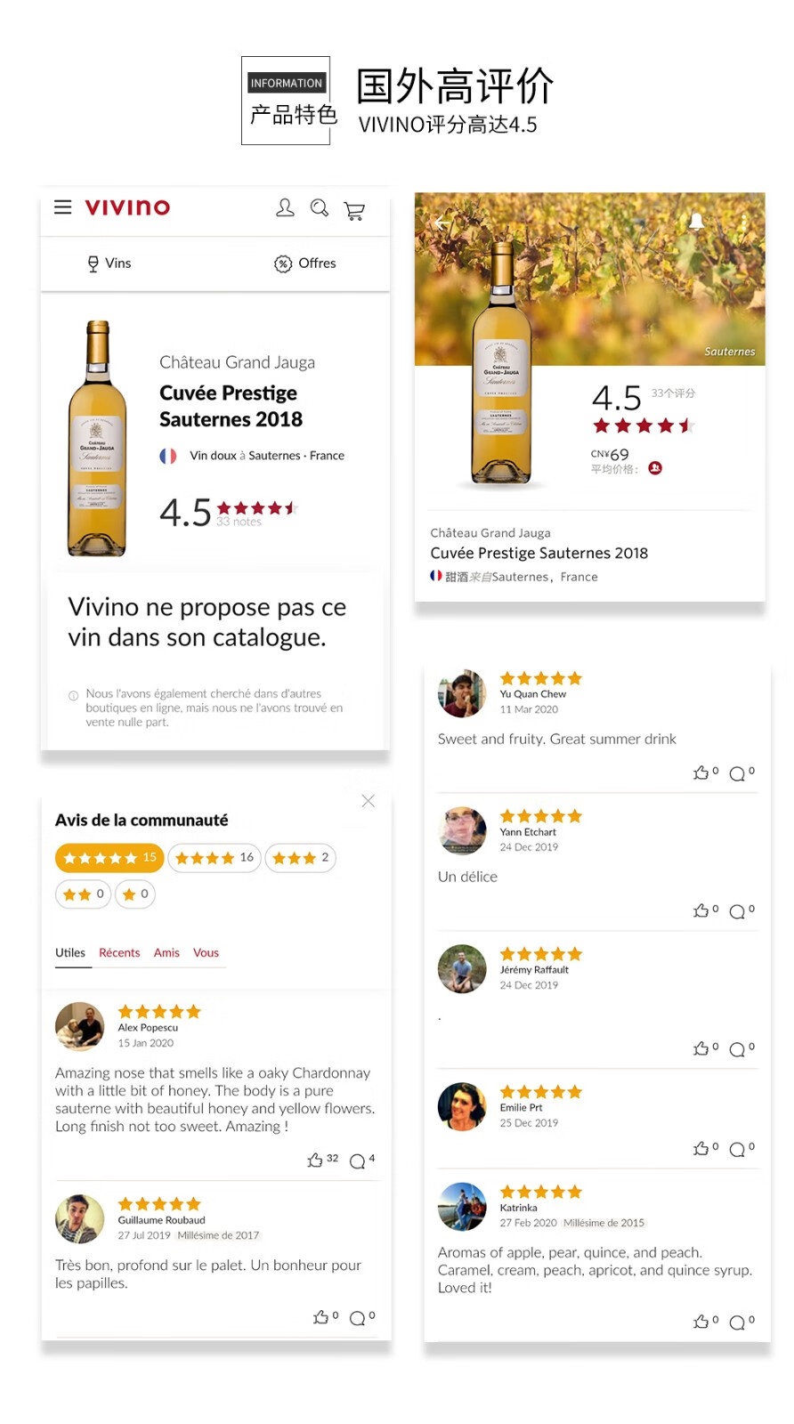Open Guillaume Roubaud's profile picture
The width and height of the screenshot is (794, 1424).
pos(80,1218)
